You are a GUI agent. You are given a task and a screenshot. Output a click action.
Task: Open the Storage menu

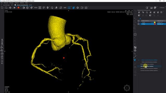11,3
